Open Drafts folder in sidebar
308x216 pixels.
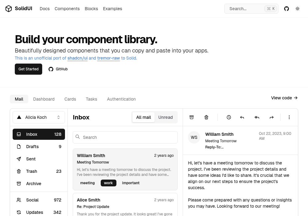click(39, 147)
